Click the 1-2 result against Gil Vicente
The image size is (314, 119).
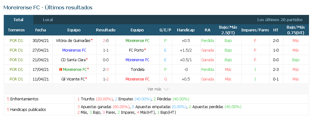click(x=106, y=79)
